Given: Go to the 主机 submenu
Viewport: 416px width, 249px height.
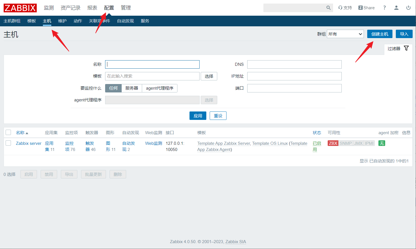Looking at the screenshot, I should pyautogui.click(x=47, y=21).
